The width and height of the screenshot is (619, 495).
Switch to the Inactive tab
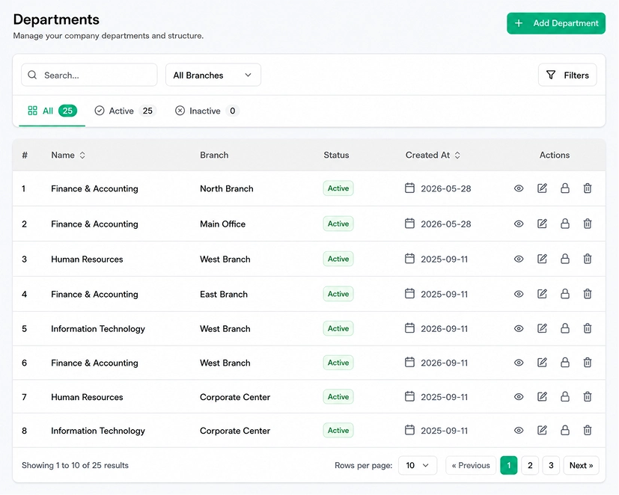tap(207, 111)
